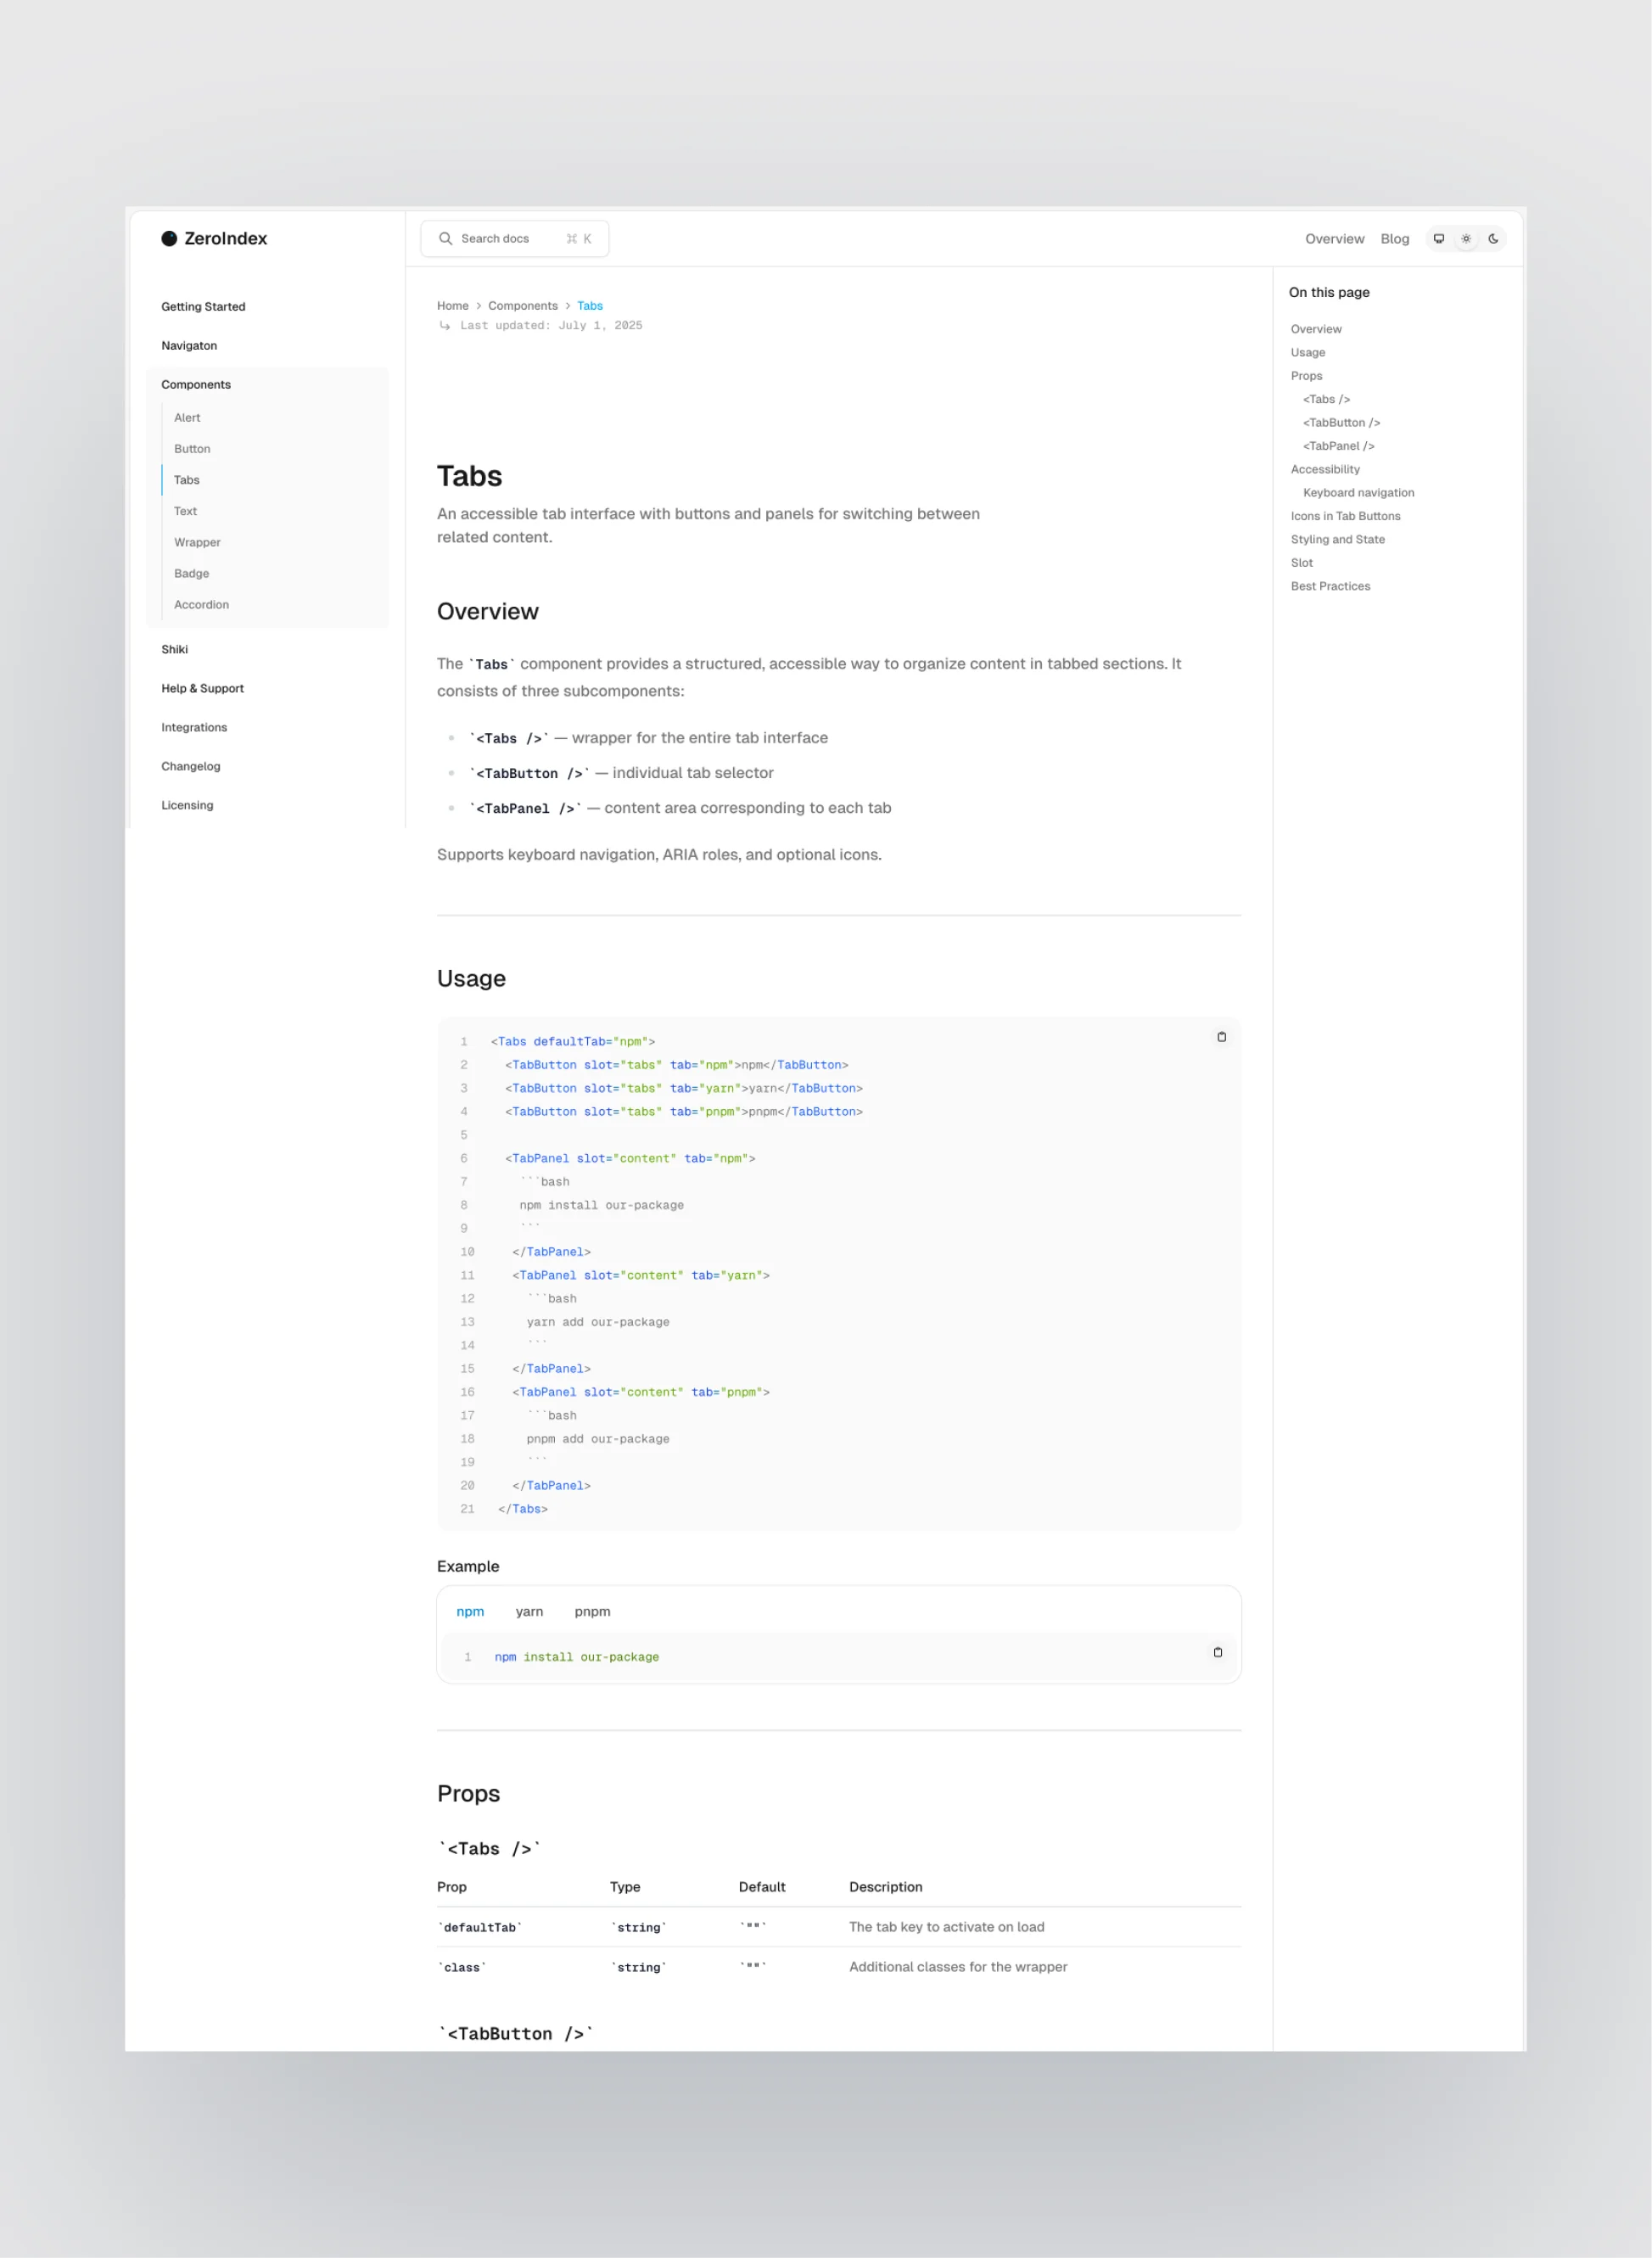
Task: Expand the Components section in the sidebar
Action: tap(196, 384)
